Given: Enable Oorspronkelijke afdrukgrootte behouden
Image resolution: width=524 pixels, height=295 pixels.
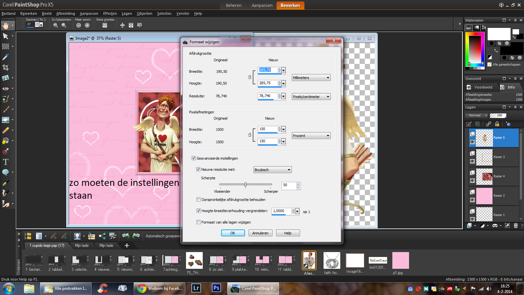Looking at the screenshot, I should coord(198,200).
